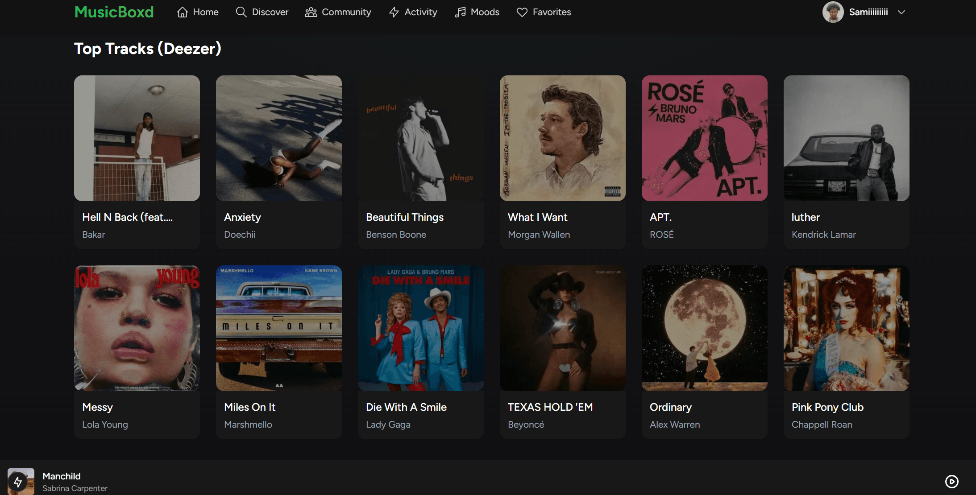Click the Moods music note icon

pyautogui.click(x=460, y=12)
